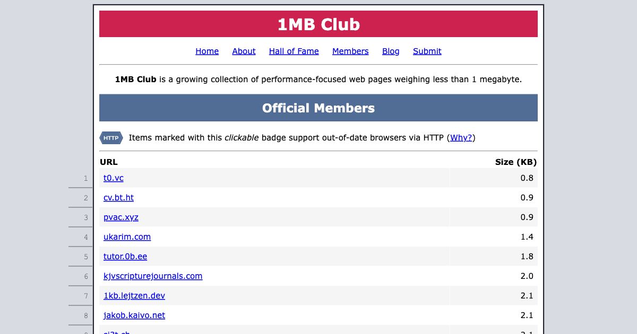The image size is (637, 334).
Task: Open the About page
Action: click(244, 51)
